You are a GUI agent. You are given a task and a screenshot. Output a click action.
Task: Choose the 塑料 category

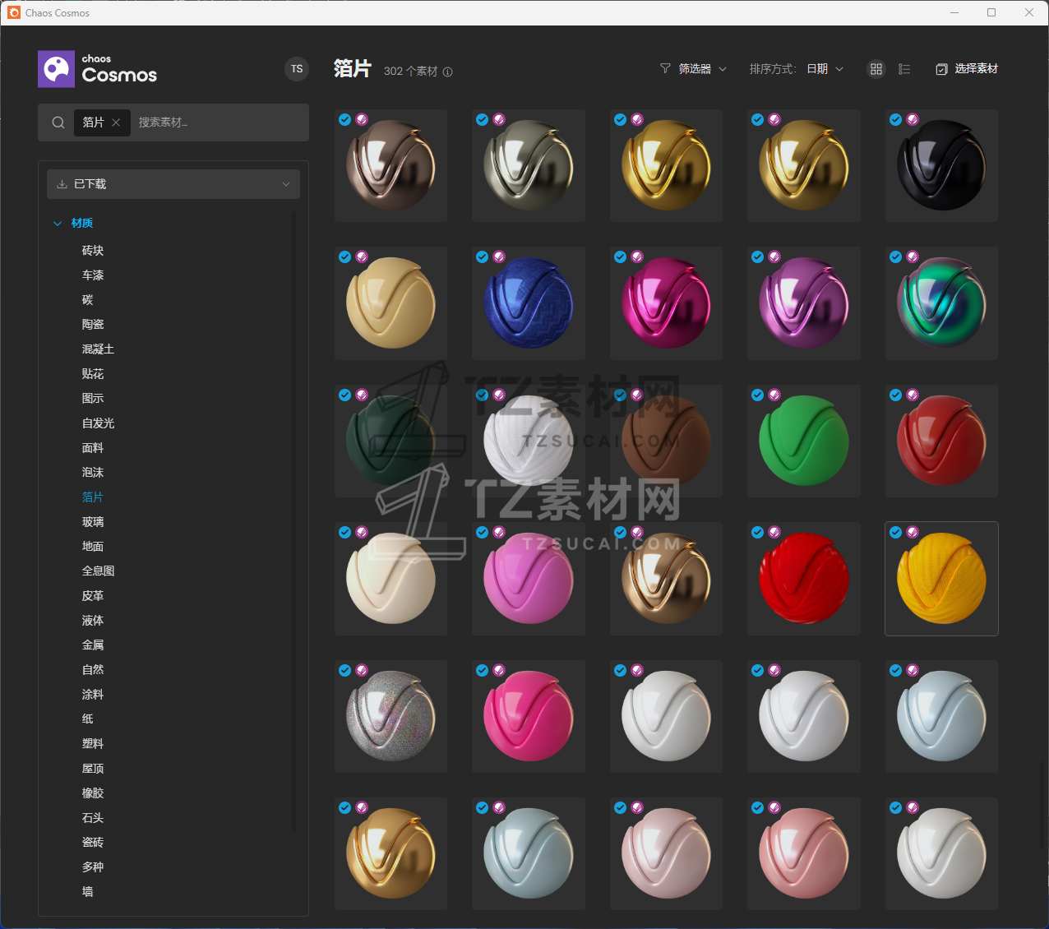(x=93, y=744)
